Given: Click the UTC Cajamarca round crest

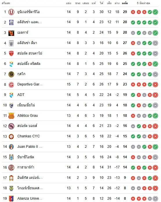Looking at the screenshot, I should (11, 168).
